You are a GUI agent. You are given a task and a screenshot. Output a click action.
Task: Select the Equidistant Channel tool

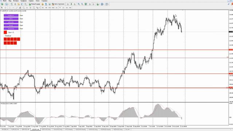click(20, 8)
